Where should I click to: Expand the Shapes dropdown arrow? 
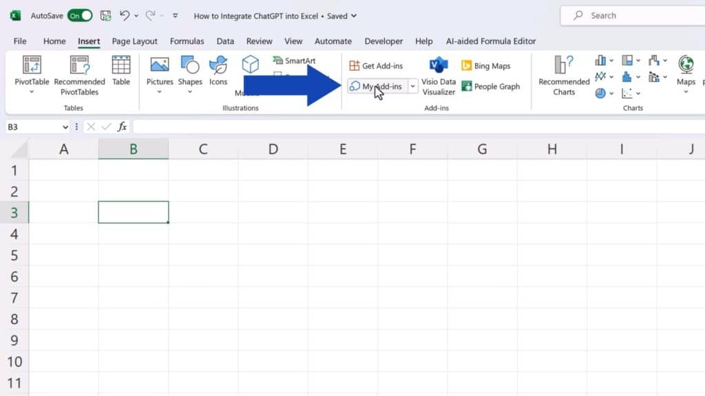click(x=190, y=92)
